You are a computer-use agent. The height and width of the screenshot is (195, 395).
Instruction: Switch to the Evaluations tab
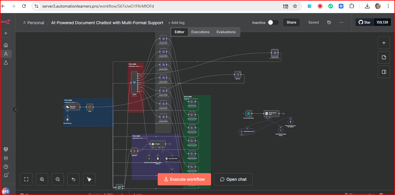tap(226, 32)
